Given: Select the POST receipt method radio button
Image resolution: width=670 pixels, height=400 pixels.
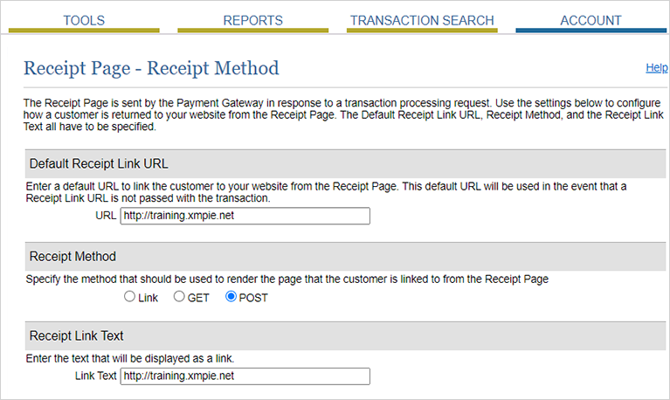Looking at the screenshot, I should (x=231, y=297).
